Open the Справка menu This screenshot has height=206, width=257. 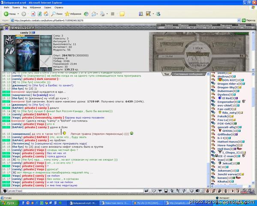59,7
